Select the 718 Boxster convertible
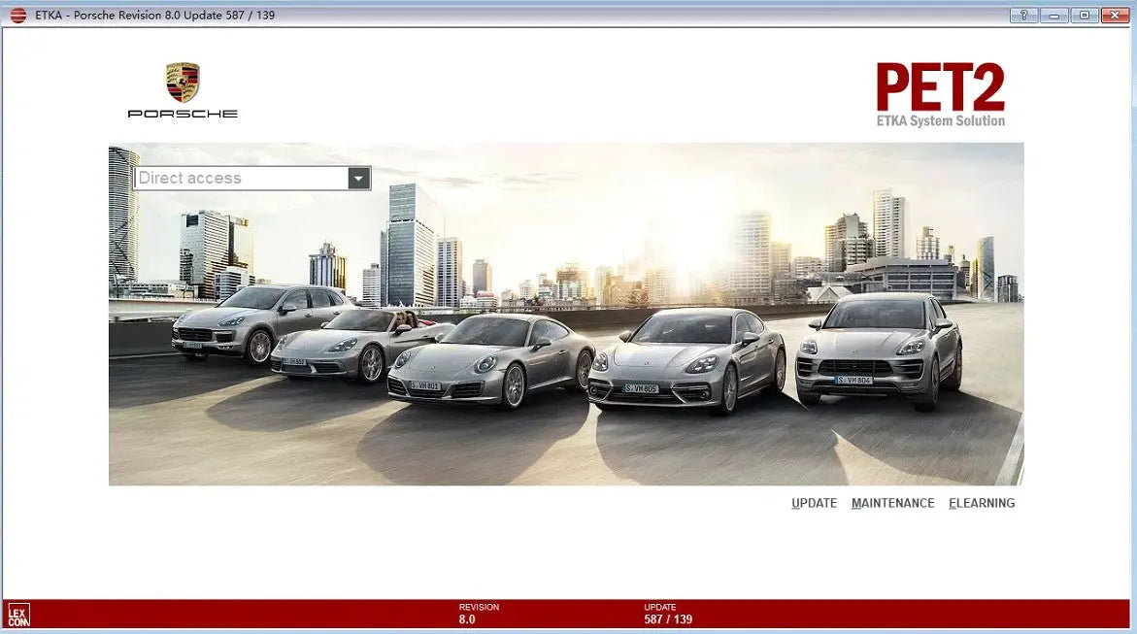The height and width of the screenshot is (634, 1137). (340, 345)
